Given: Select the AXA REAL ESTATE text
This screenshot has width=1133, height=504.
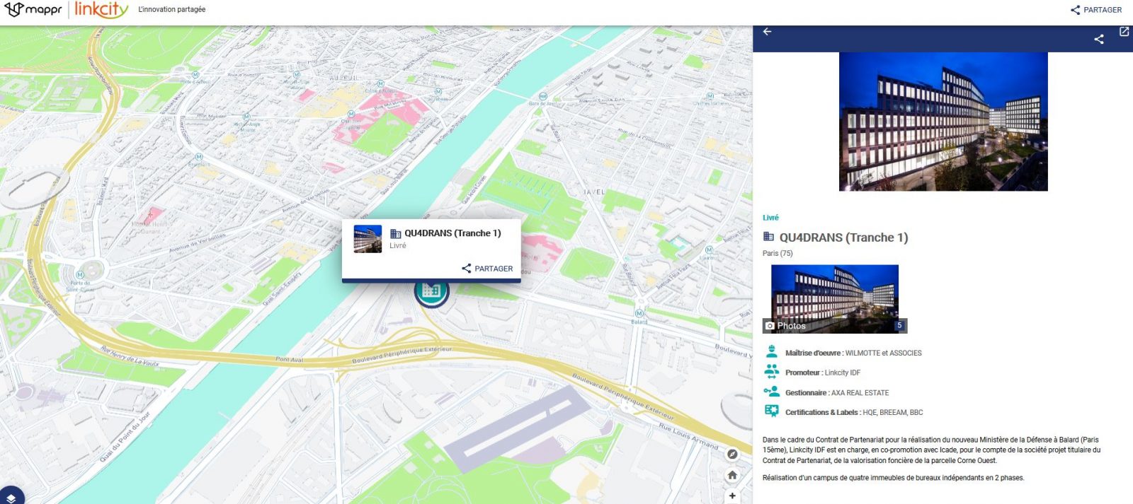Looking at the screenshot, I should [x=860, y=393].
